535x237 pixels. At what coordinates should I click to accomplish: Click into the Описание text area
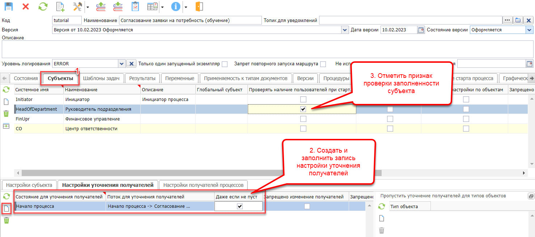click(x=267, y=49)
